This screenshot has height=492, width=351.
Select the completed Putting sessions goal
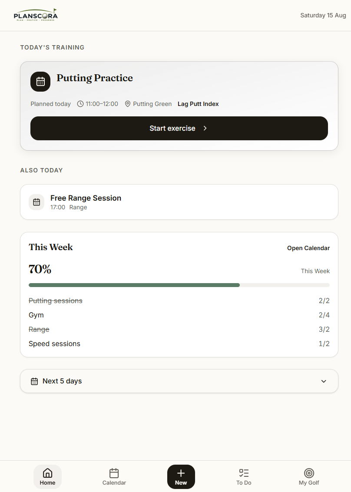click(x=179, y=301)
